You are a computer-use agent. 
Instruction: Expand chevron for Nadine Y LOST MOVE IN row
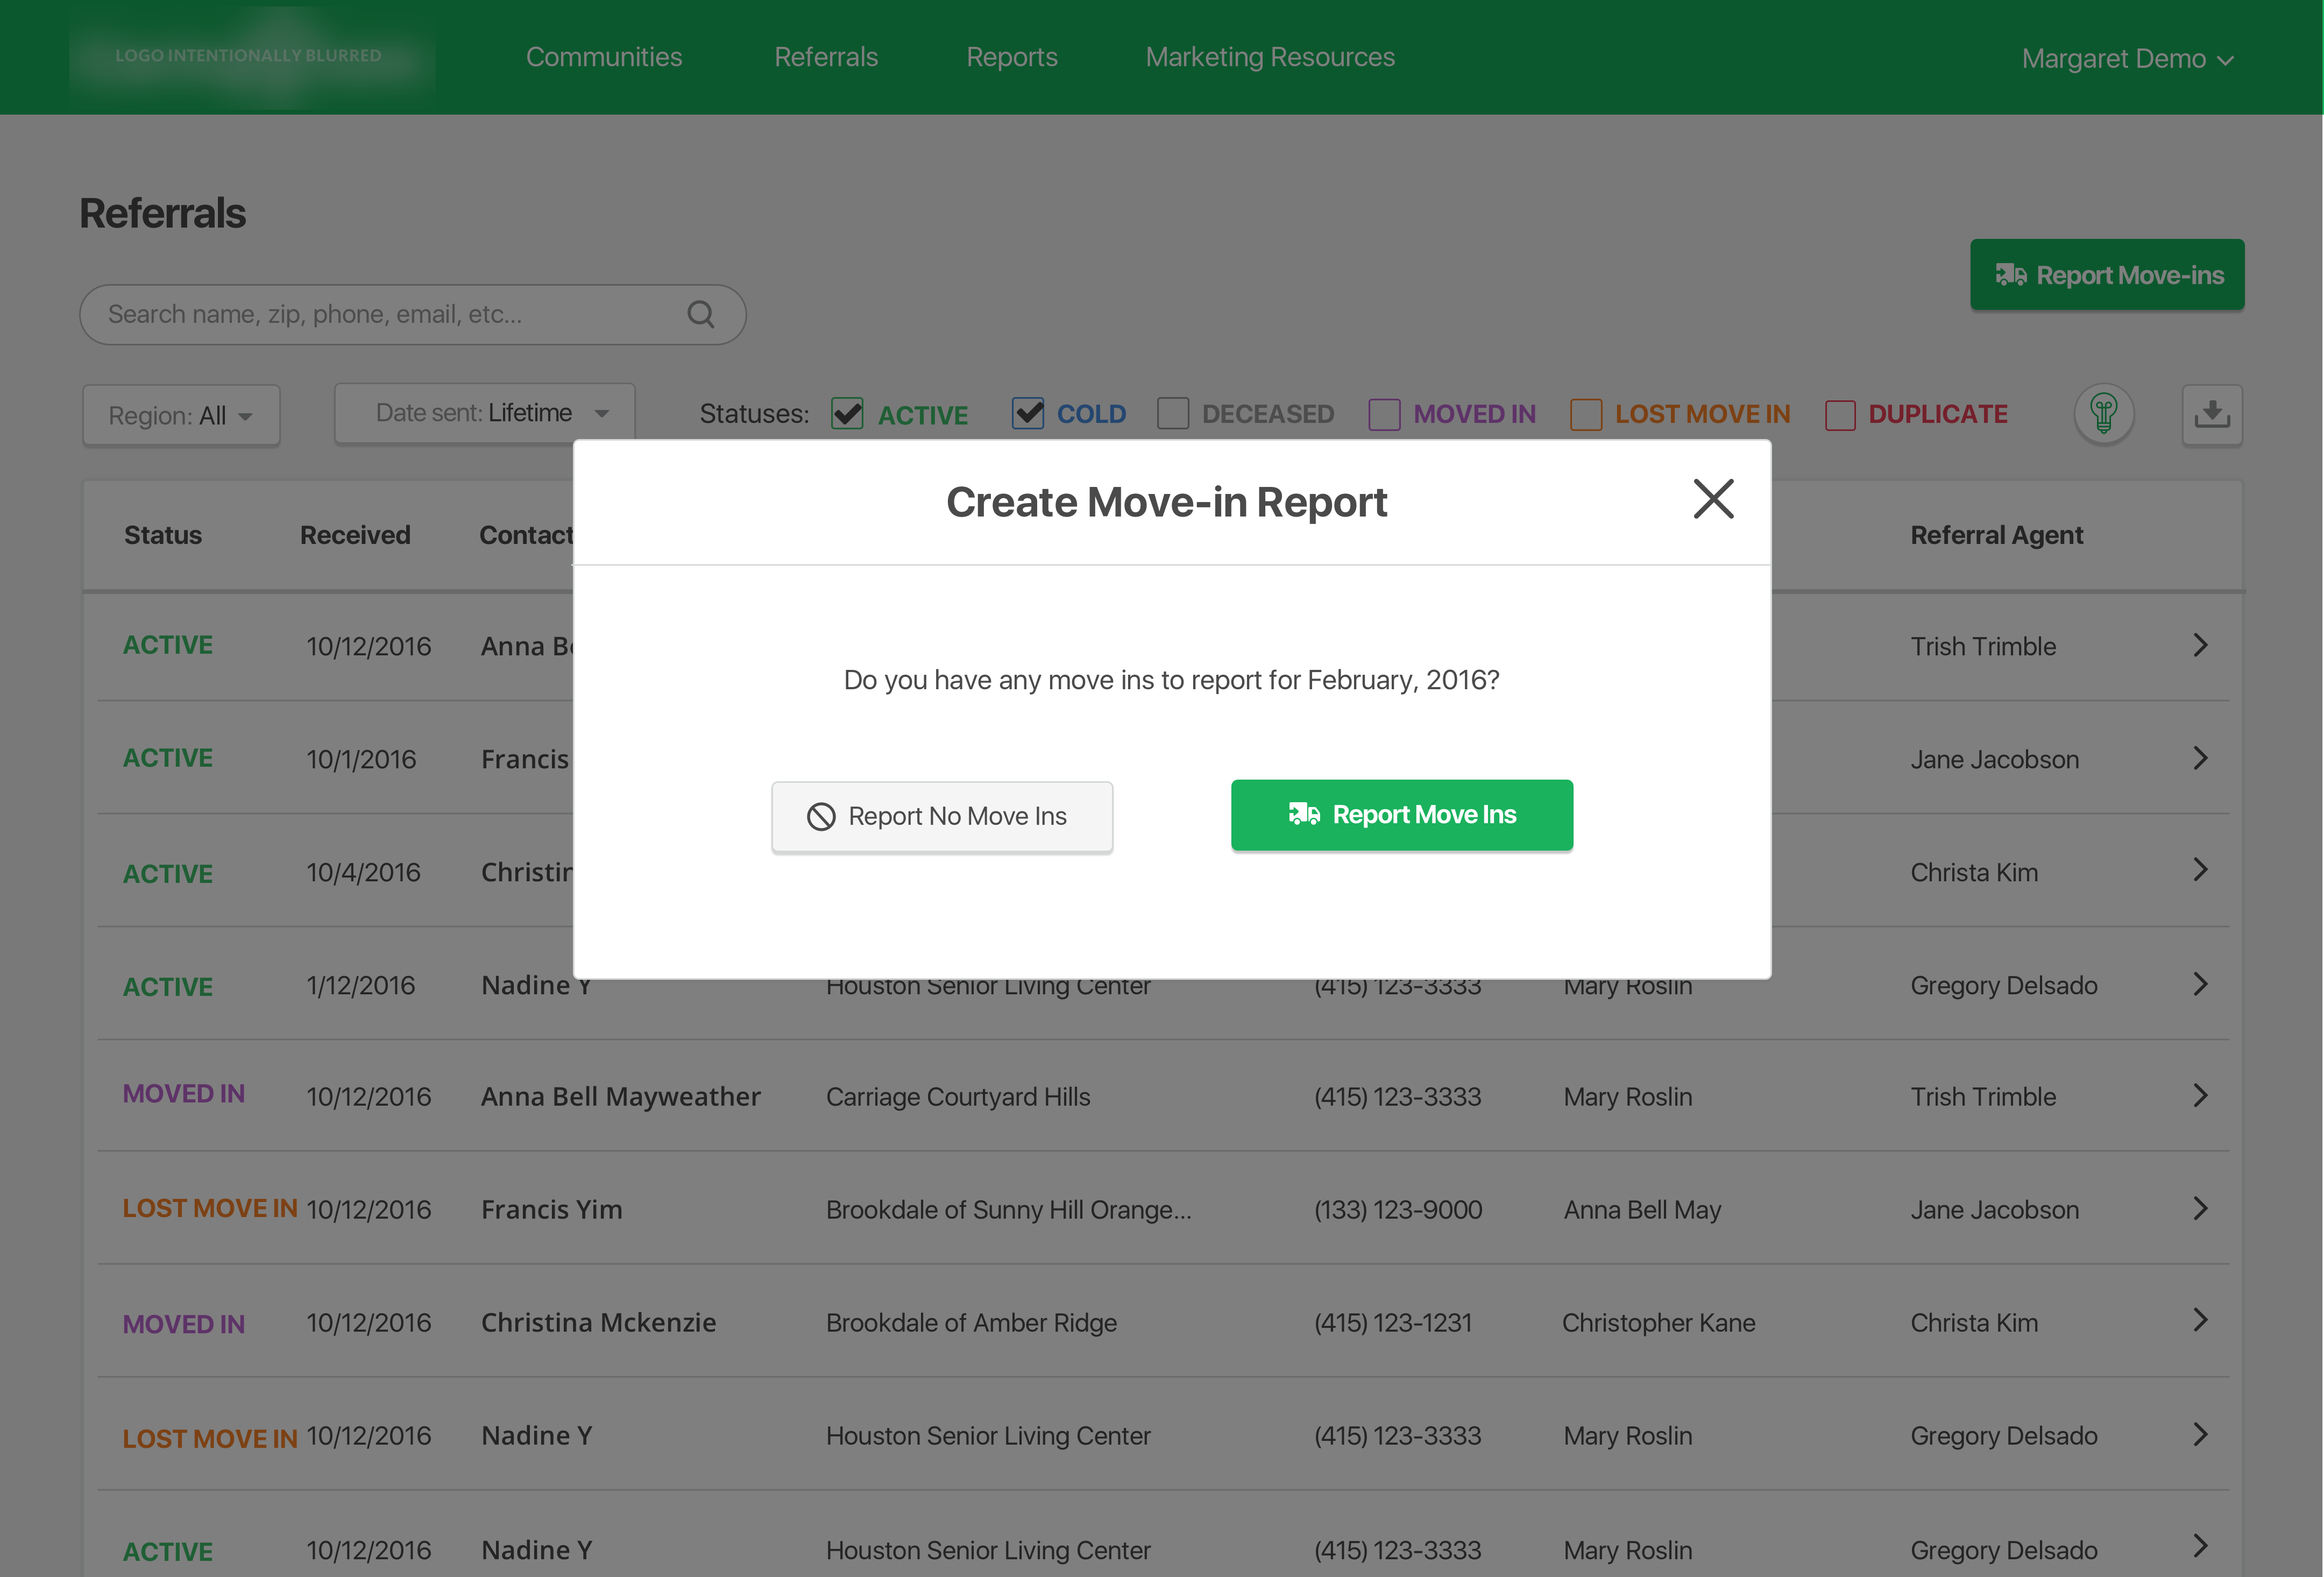(2200, 1434)
